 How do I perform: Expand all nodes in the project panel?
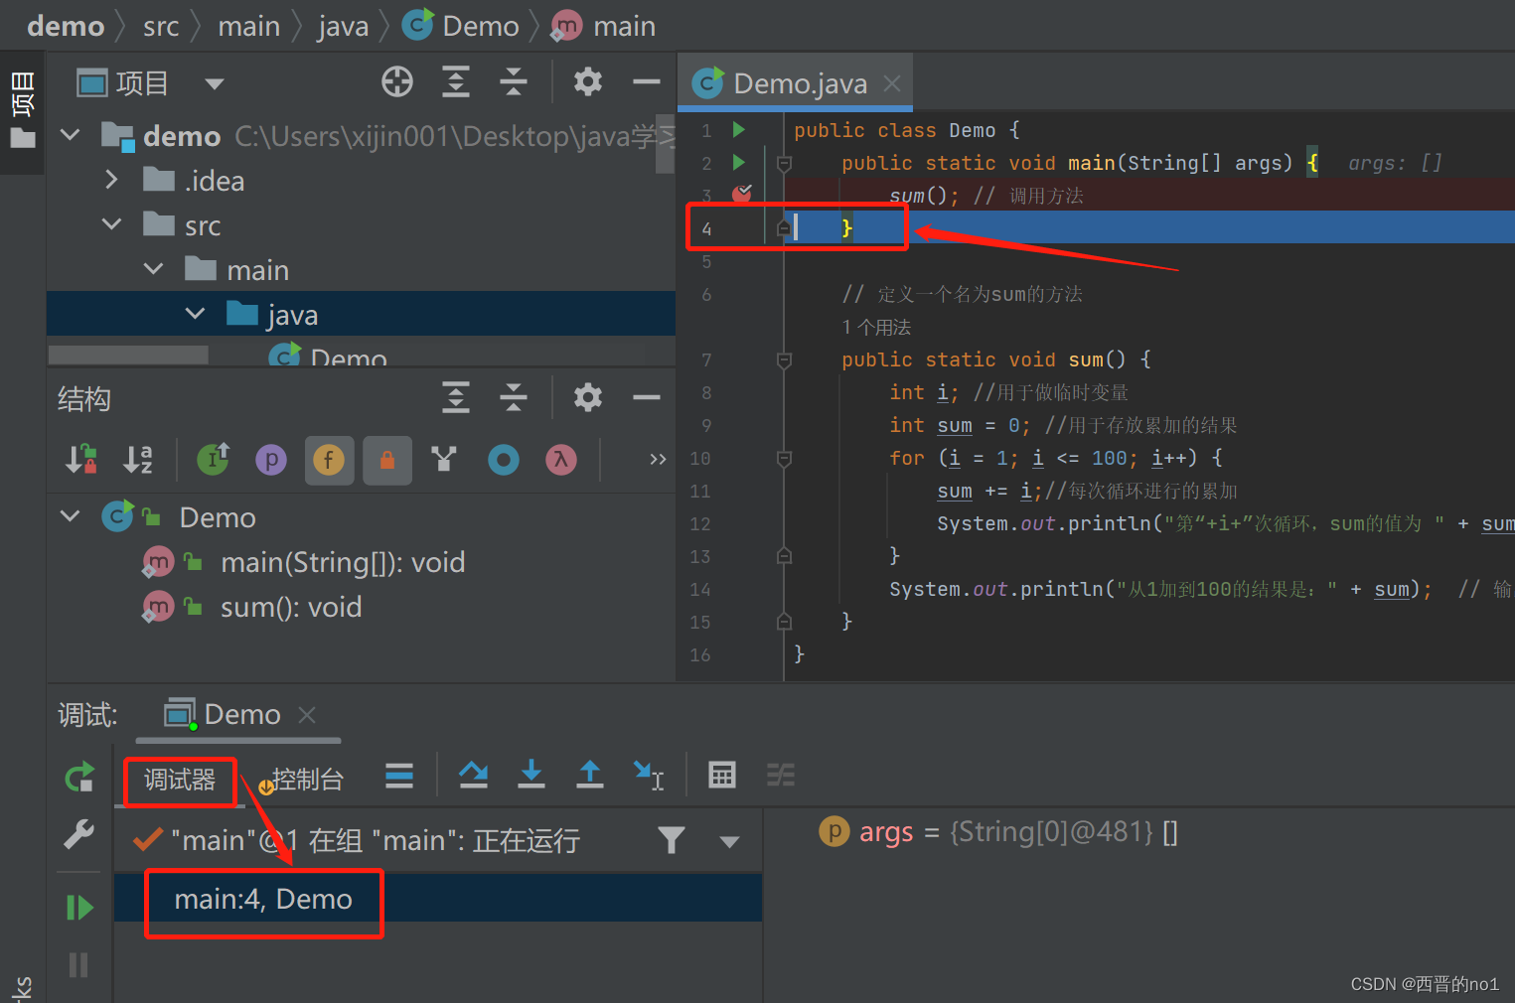click(x=456, y=82)
